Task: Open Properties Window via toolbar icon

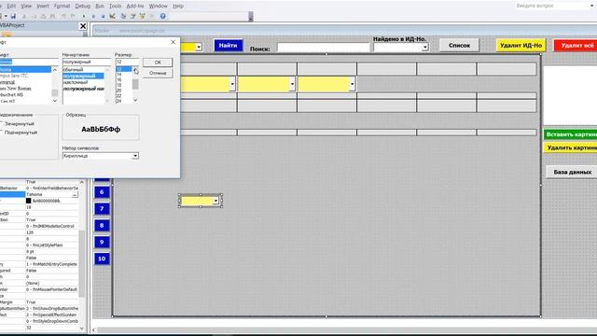Action: (x=132, y=16)
